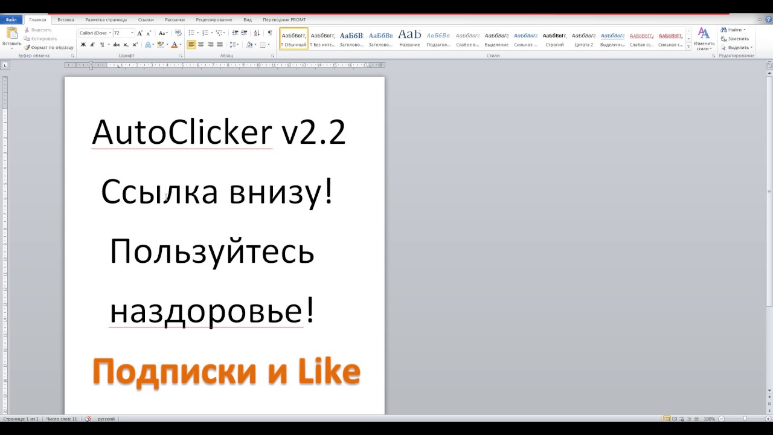Click the Заменить (Replace) button

[x=735, y=39]
